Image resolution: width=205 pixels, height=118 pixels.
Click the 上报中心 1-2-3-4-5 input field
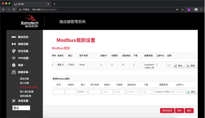click(x=180, y=92)
